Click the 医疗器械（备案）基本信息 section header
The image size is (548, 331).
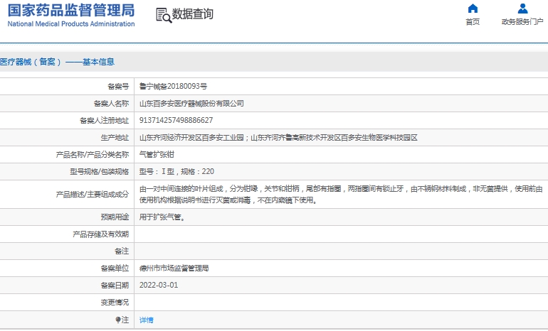57,62
